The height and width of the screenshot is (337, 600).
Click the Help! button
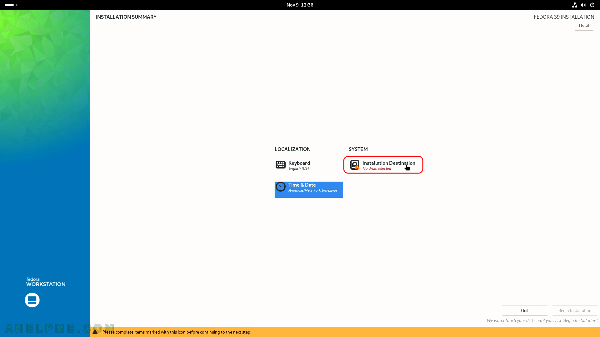(584, 25)
